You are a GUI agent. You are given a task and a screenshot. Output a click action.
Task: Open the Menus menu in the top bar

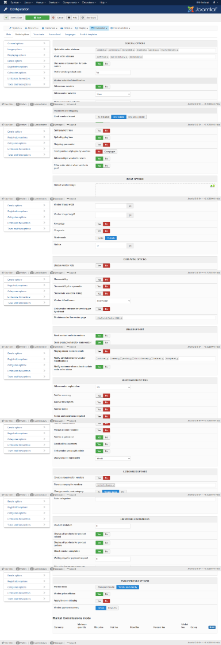coord(41,2)
